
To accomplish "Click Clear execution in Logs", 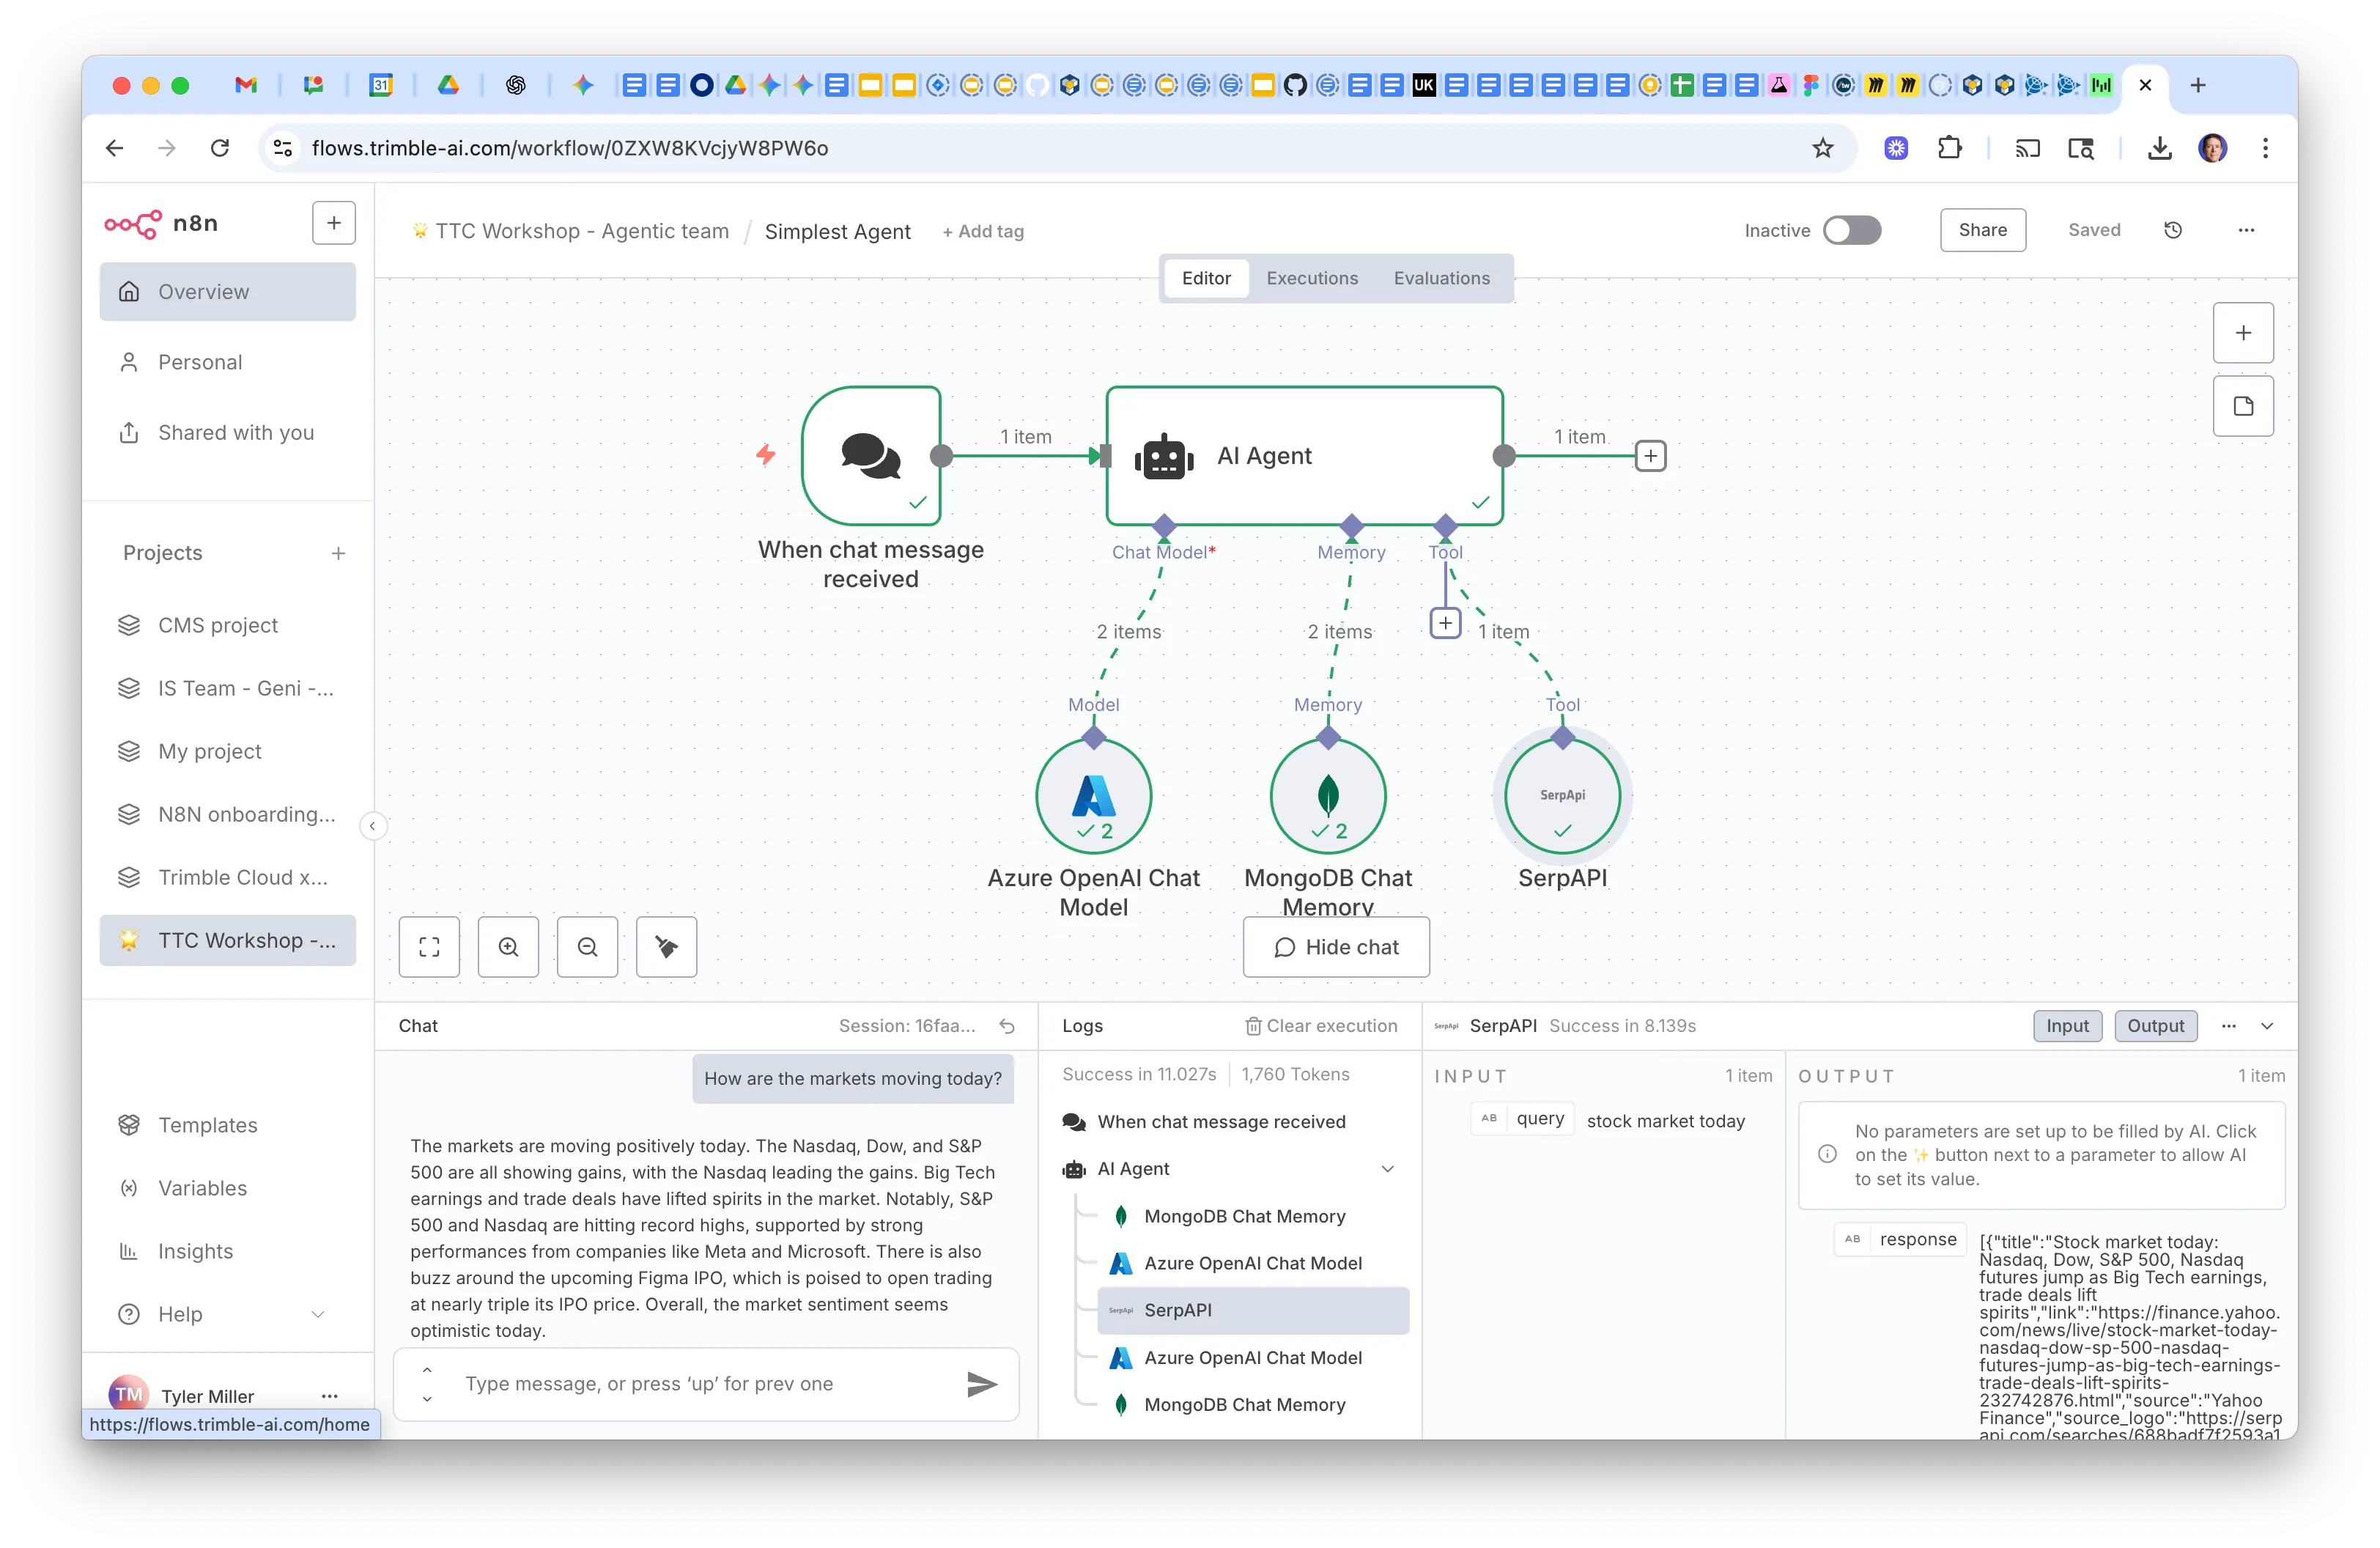I will coord(1320,1026).
